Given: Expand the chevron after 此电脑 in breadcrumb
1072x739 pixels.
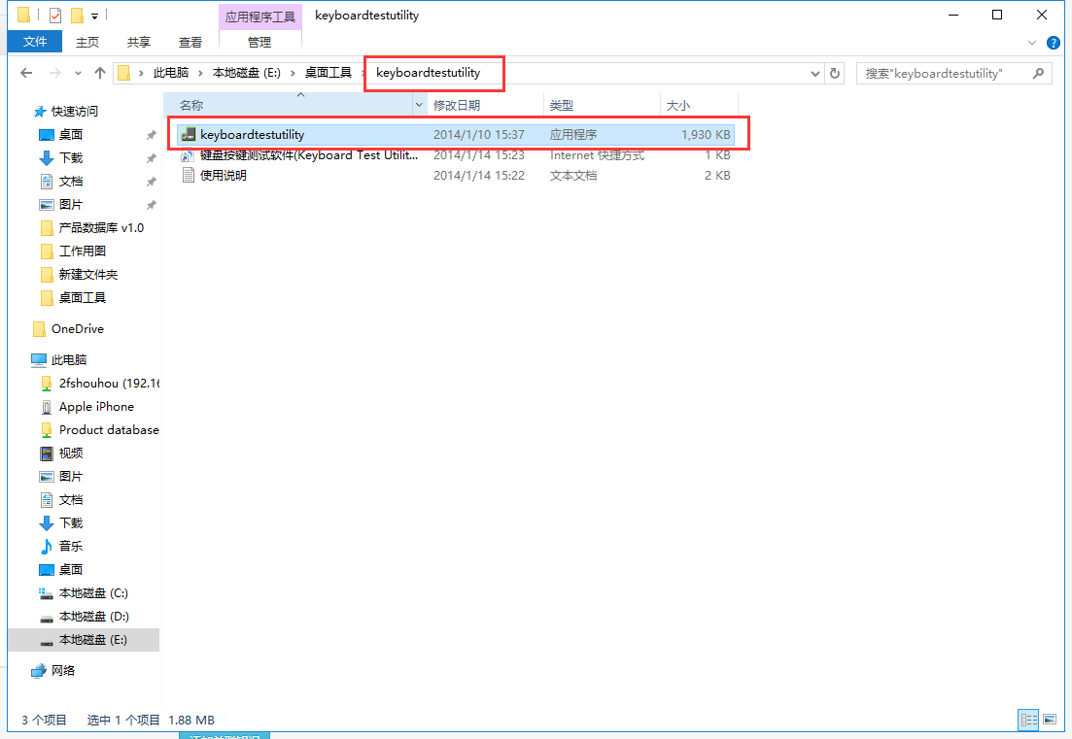Looking at the screenshot, I should (x=200, y=73).
